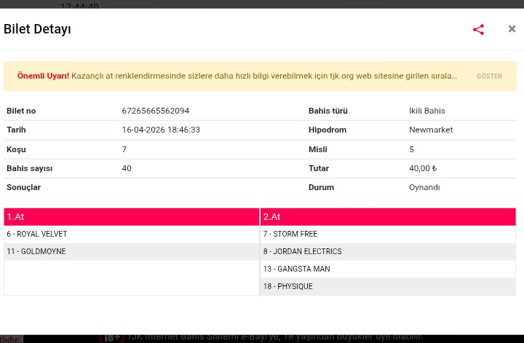Screen dimensions: 524x343
Task: Select ticket number 67265665562094
Action: 156,111
